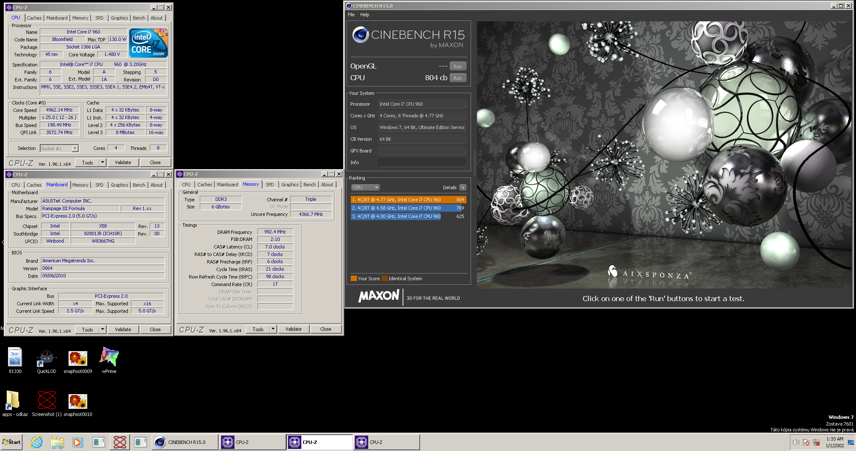
Task: Switch to Memory tab in top CPU-Z window
Action: coord(80,18)
